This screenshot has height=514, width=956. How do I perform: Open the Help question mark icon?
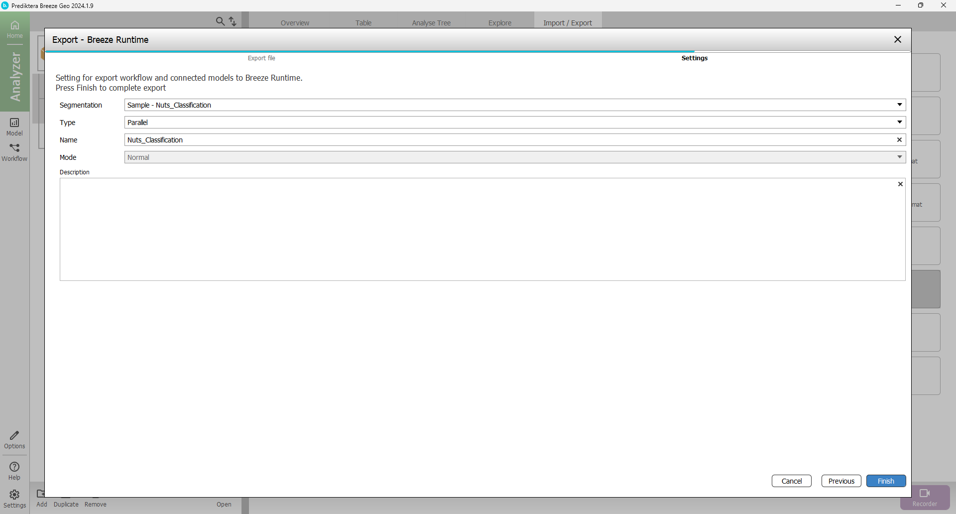click(x=14, y=470)
